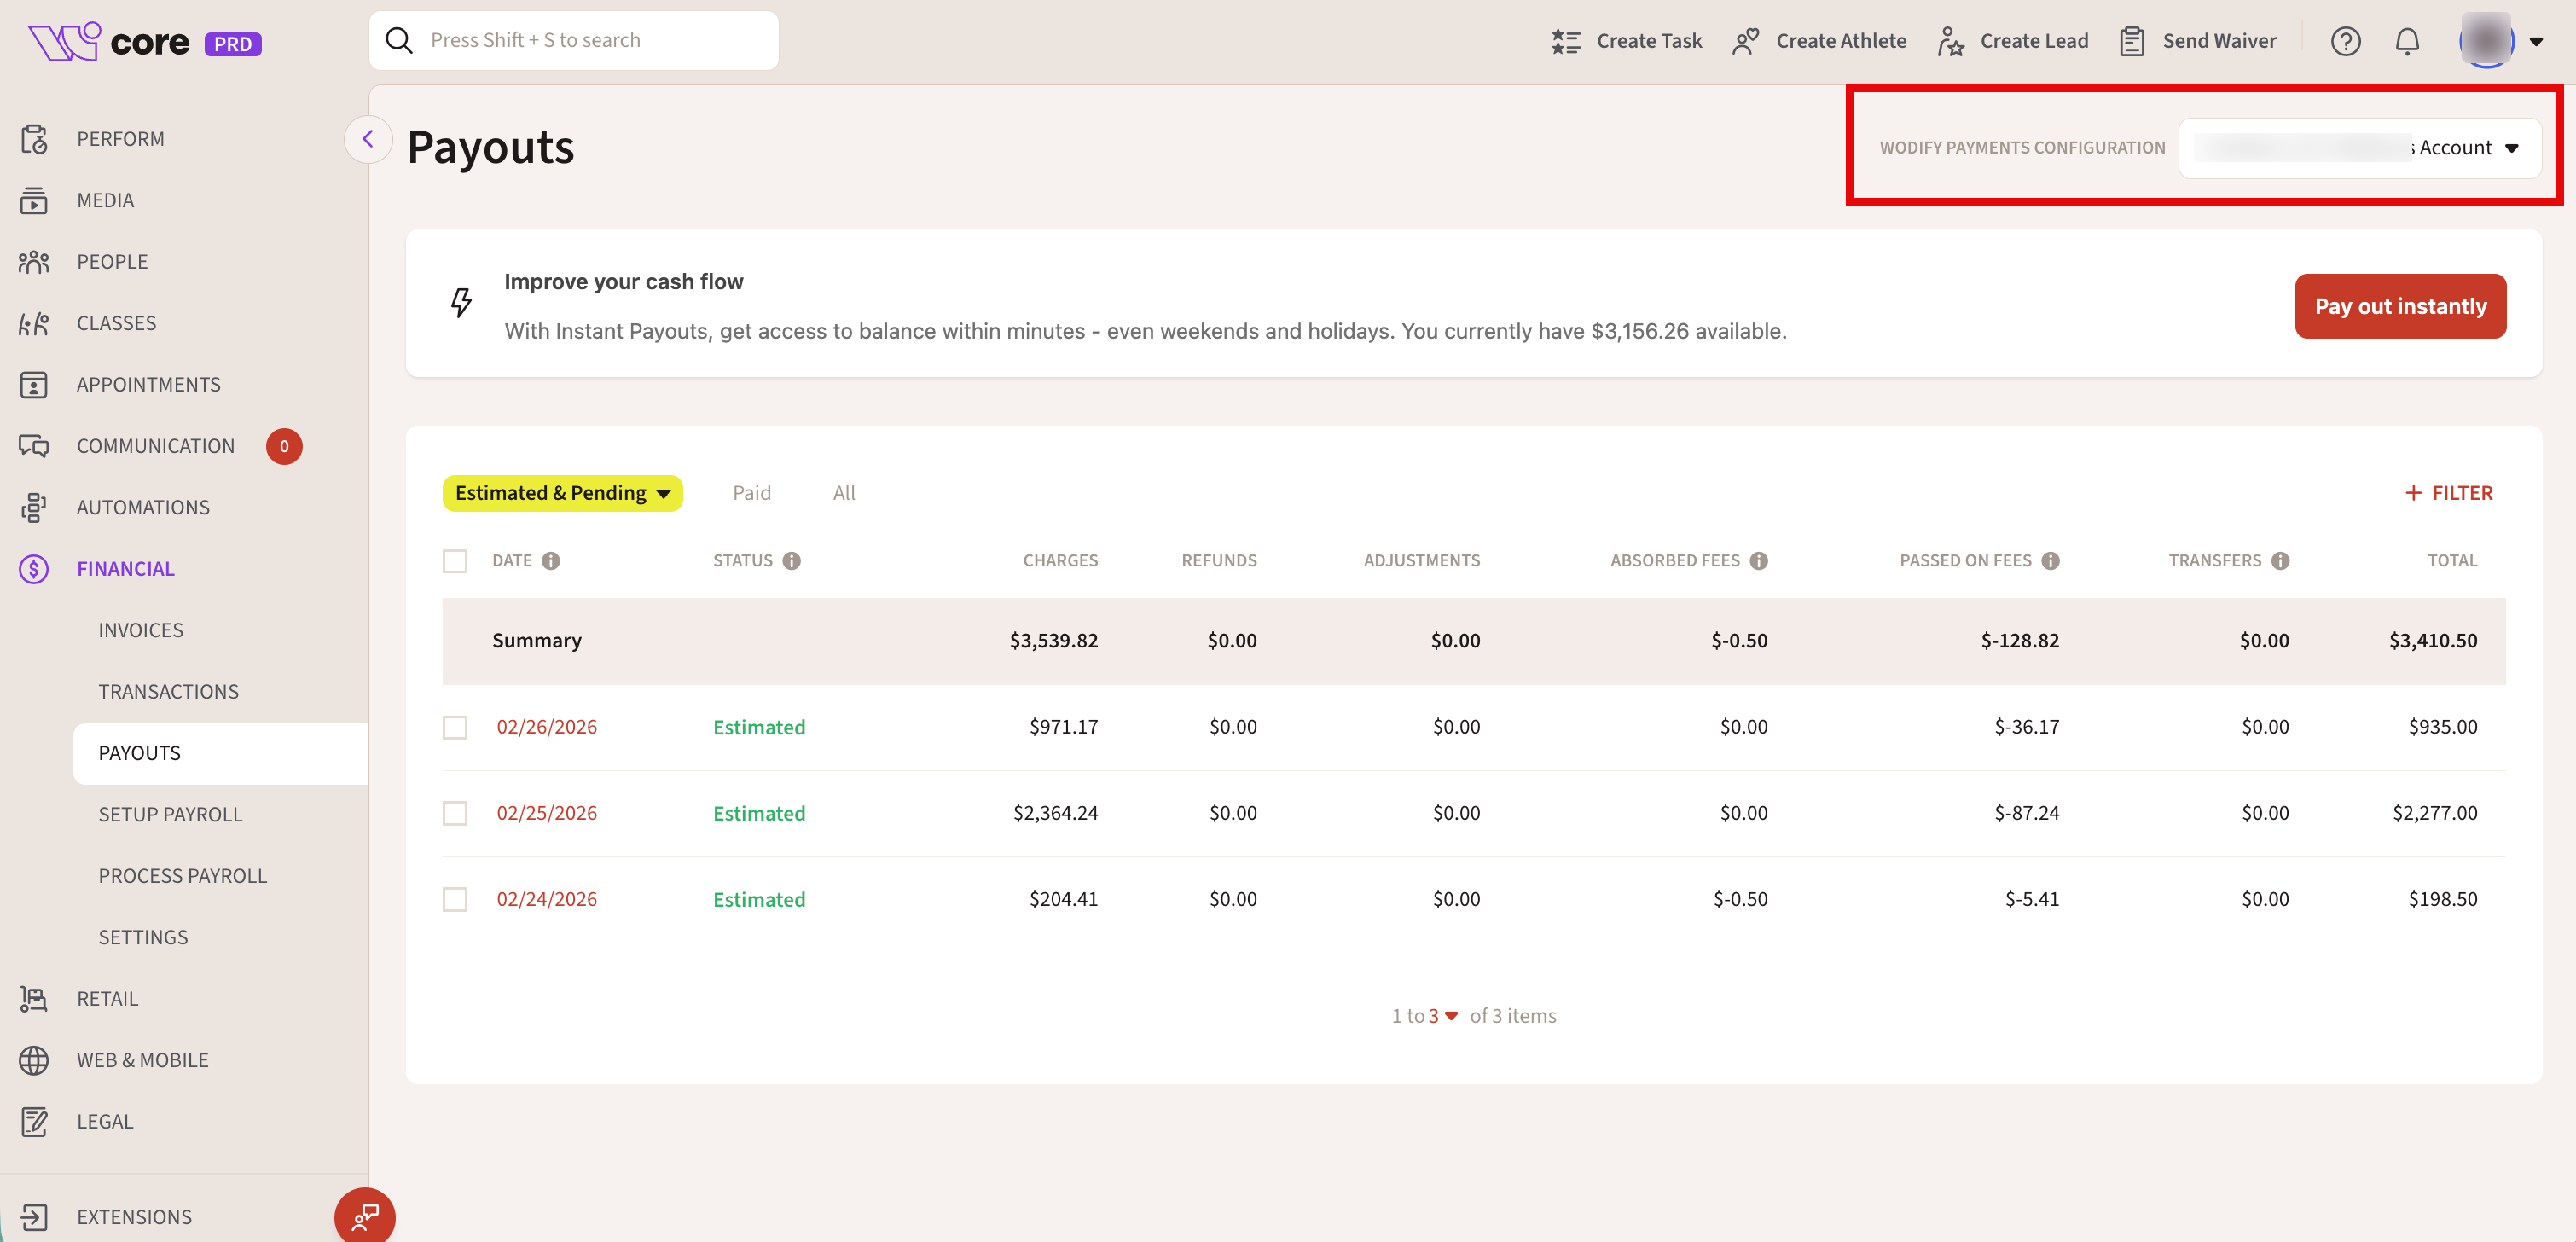Click the Pay out instantly button
Screen dimensions: 2576x1242
pos(2400,306)
